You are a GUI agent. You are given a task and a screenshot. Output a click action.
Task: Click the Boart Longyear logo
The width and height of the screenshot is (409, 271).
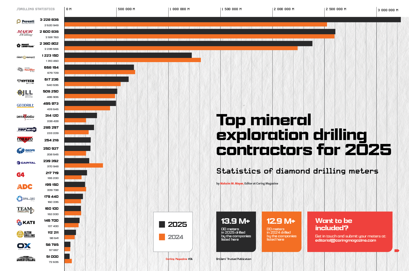25,45
